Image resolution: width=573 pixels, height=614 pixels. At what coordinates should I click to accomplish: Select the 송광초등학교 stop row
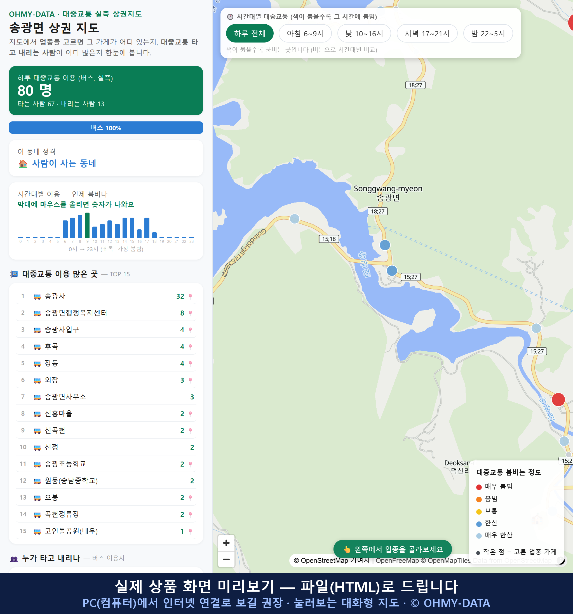click(106, 464)
